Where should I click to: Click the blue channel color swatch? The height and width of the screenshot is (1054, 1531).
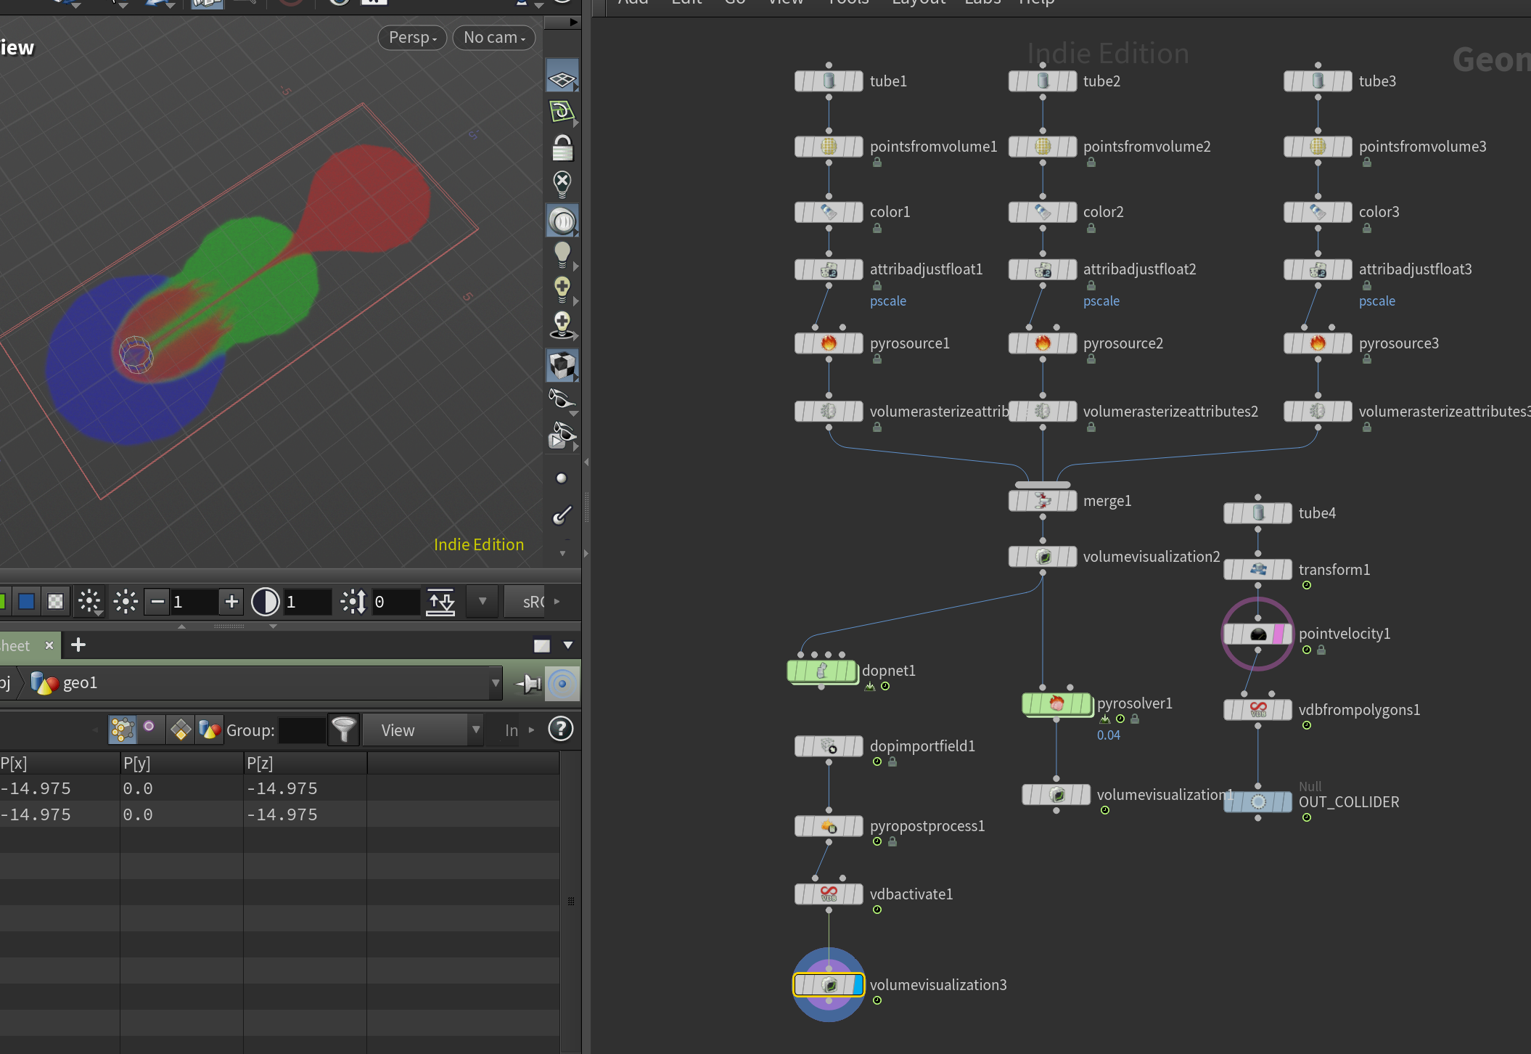[x=27, y=602]
